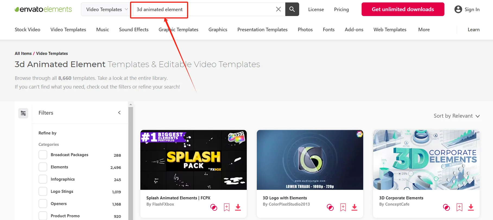This screenshot has width=493, height=220.
Task: Open the Pricing page link
Action: (341, 10)
